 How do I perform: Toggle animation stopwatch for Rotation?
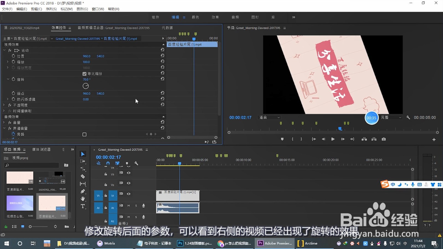pyautogui.click(x=13, y=79)
